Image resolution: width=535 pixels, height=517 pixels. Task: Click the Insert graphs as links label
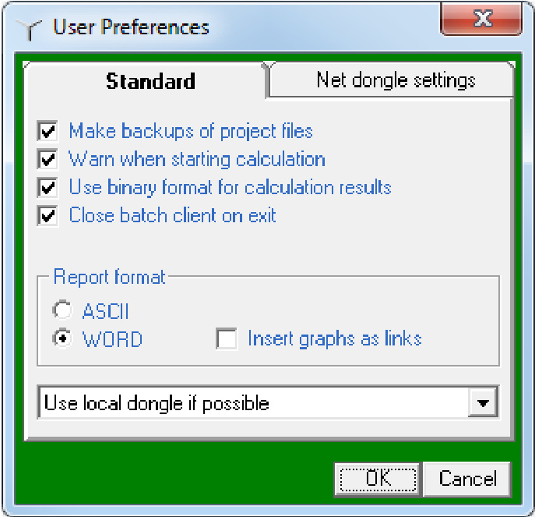pos(334,339)
